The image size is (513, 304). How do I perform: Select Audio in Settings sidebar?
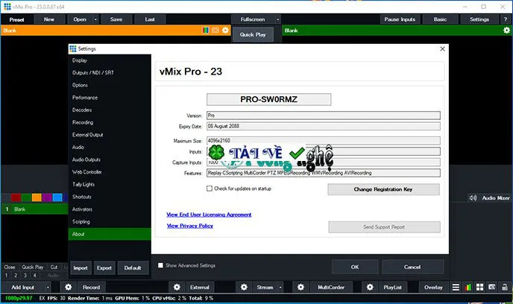[x=110, y=147]
